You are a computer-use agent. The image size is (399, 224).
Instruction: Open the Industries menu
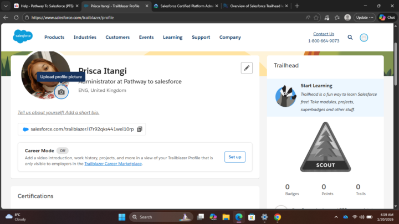(85, 38)
